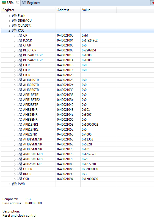This screenshot has height=218, width=154.
Task: Click the DBGMCU peripheral icon
Action: click(14, 21)
